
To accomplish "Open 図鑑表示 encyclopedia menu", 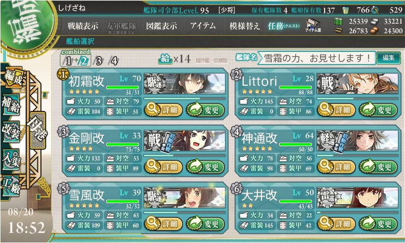I will [x=162, y=26].
